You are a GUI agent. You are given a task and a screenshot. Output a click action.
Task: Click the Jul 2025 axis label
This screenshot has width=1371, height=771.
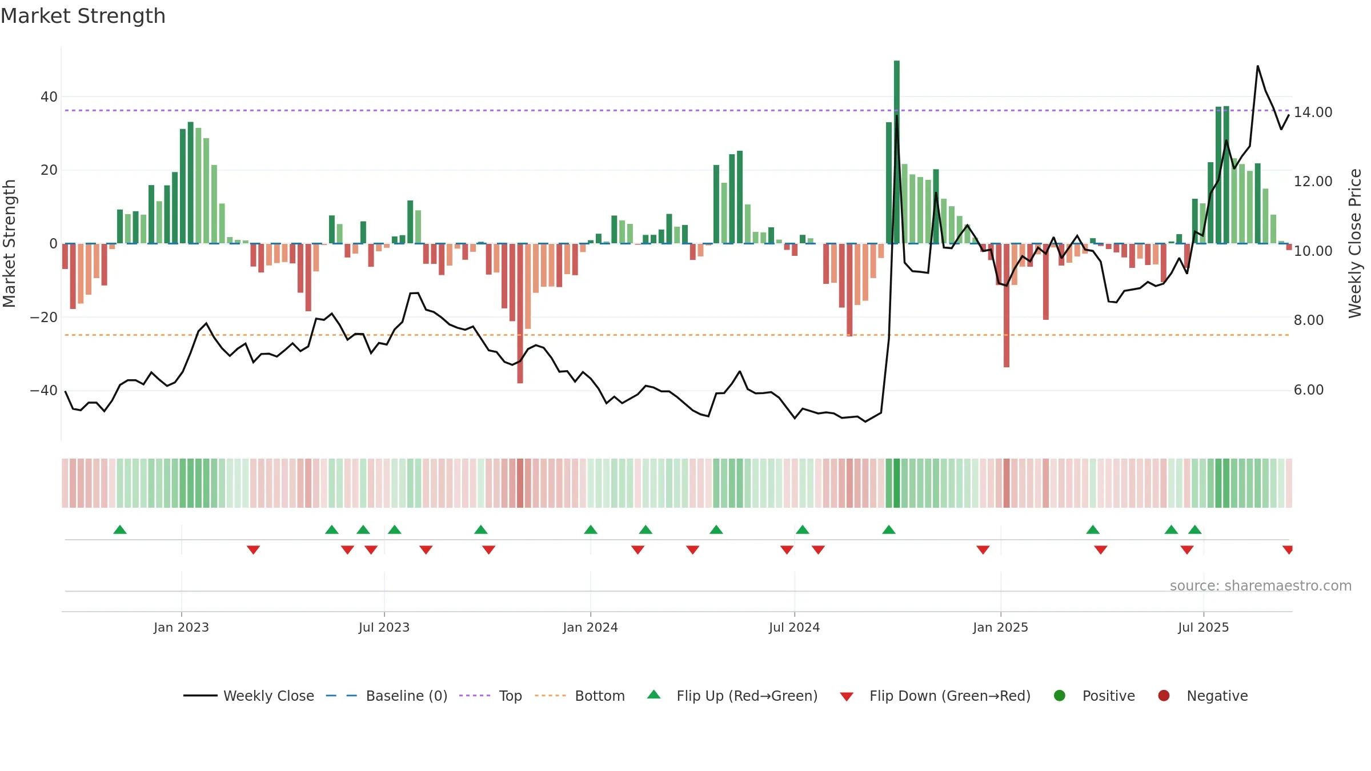[x=1203, y=627]
